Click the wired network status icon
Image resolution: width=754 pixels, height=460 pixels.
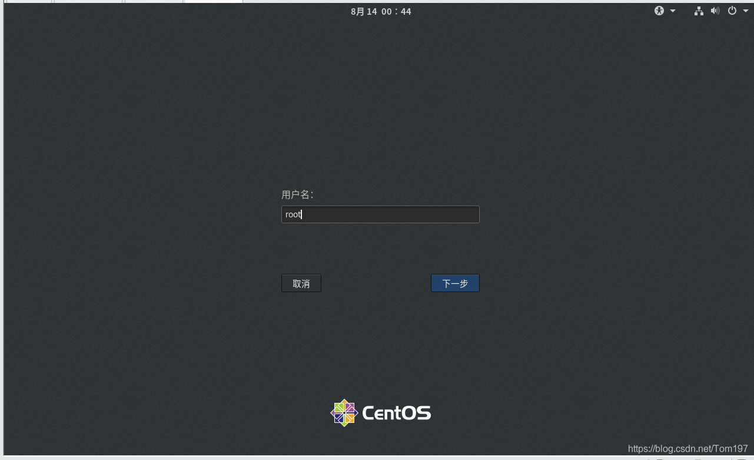coord(699,11)
